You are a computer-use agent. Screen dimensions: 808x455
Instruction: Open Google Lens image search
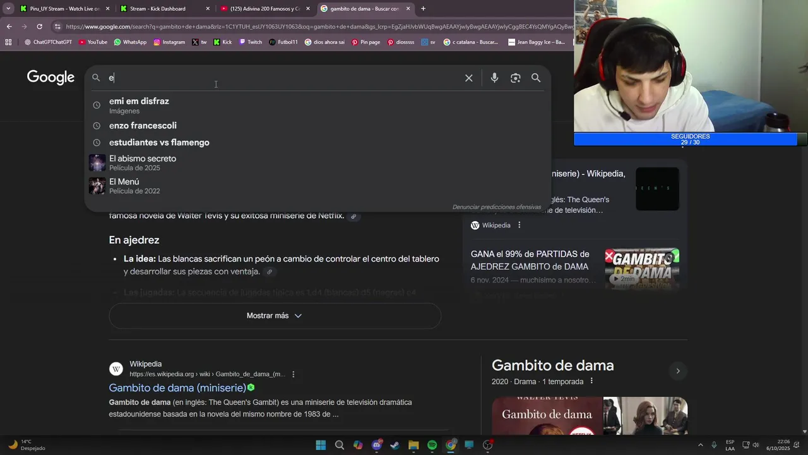click(x=516, y=78)
